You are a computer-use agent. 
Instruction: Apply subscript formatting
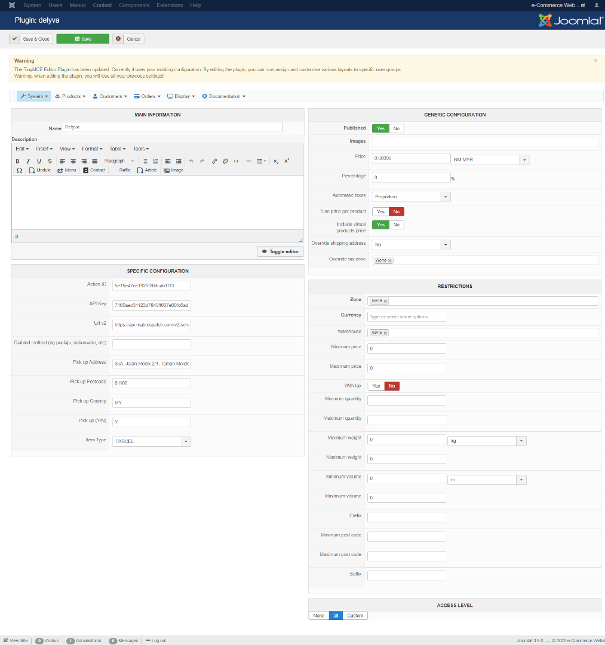(x=276, y=161)
